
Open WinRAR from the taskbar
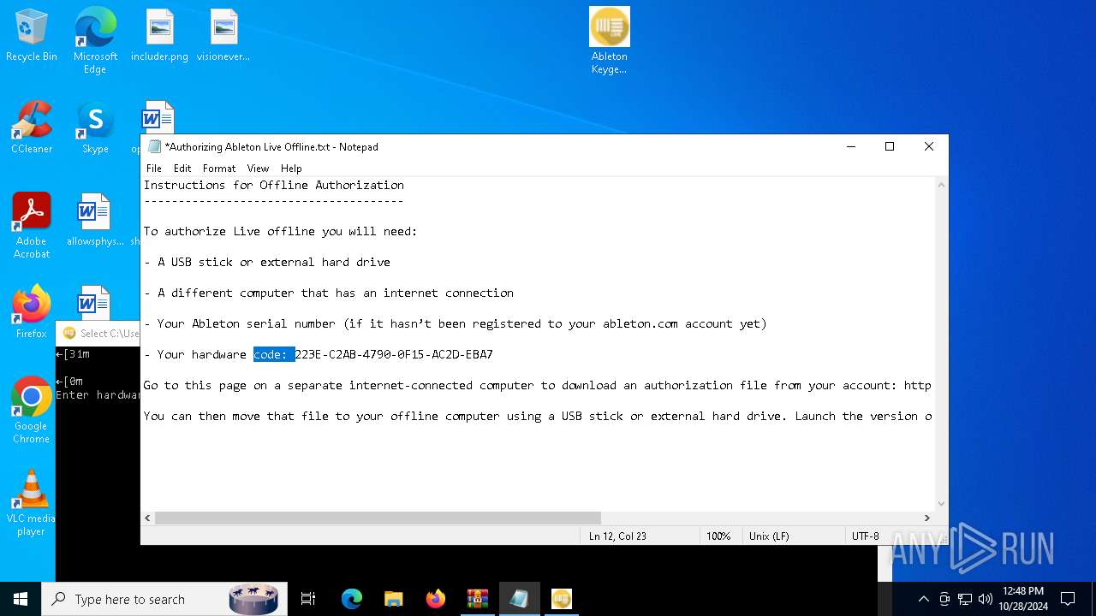pyautogui.click(x=478, y=599)
